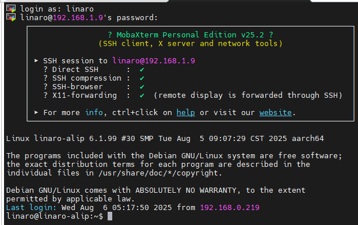358x225 pixels.
Task: Click the "ABSOLUTELY NO WARRANTY" text
Action: tap(186, 190)
